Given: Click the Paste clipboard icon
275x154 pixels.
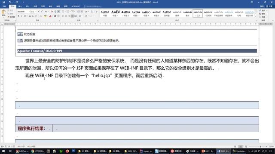Looking at the screenshot, I should point(3,12).
